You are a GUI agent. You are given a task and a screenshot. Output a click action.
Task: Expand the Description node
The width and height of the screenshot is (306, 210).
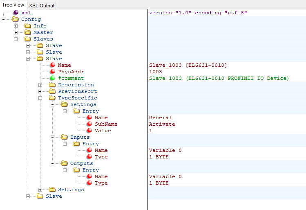point(40,85)
